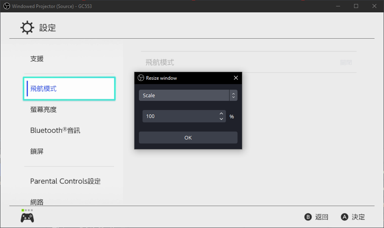The width and height of the screenshot is (384, 228).
Task: Click the % label beside scale value
Action: click(232, 117)
